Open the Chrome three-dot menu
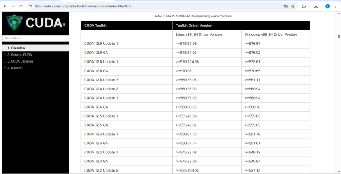This screenshot has width=341, height=174. click(x=336, y=6)
